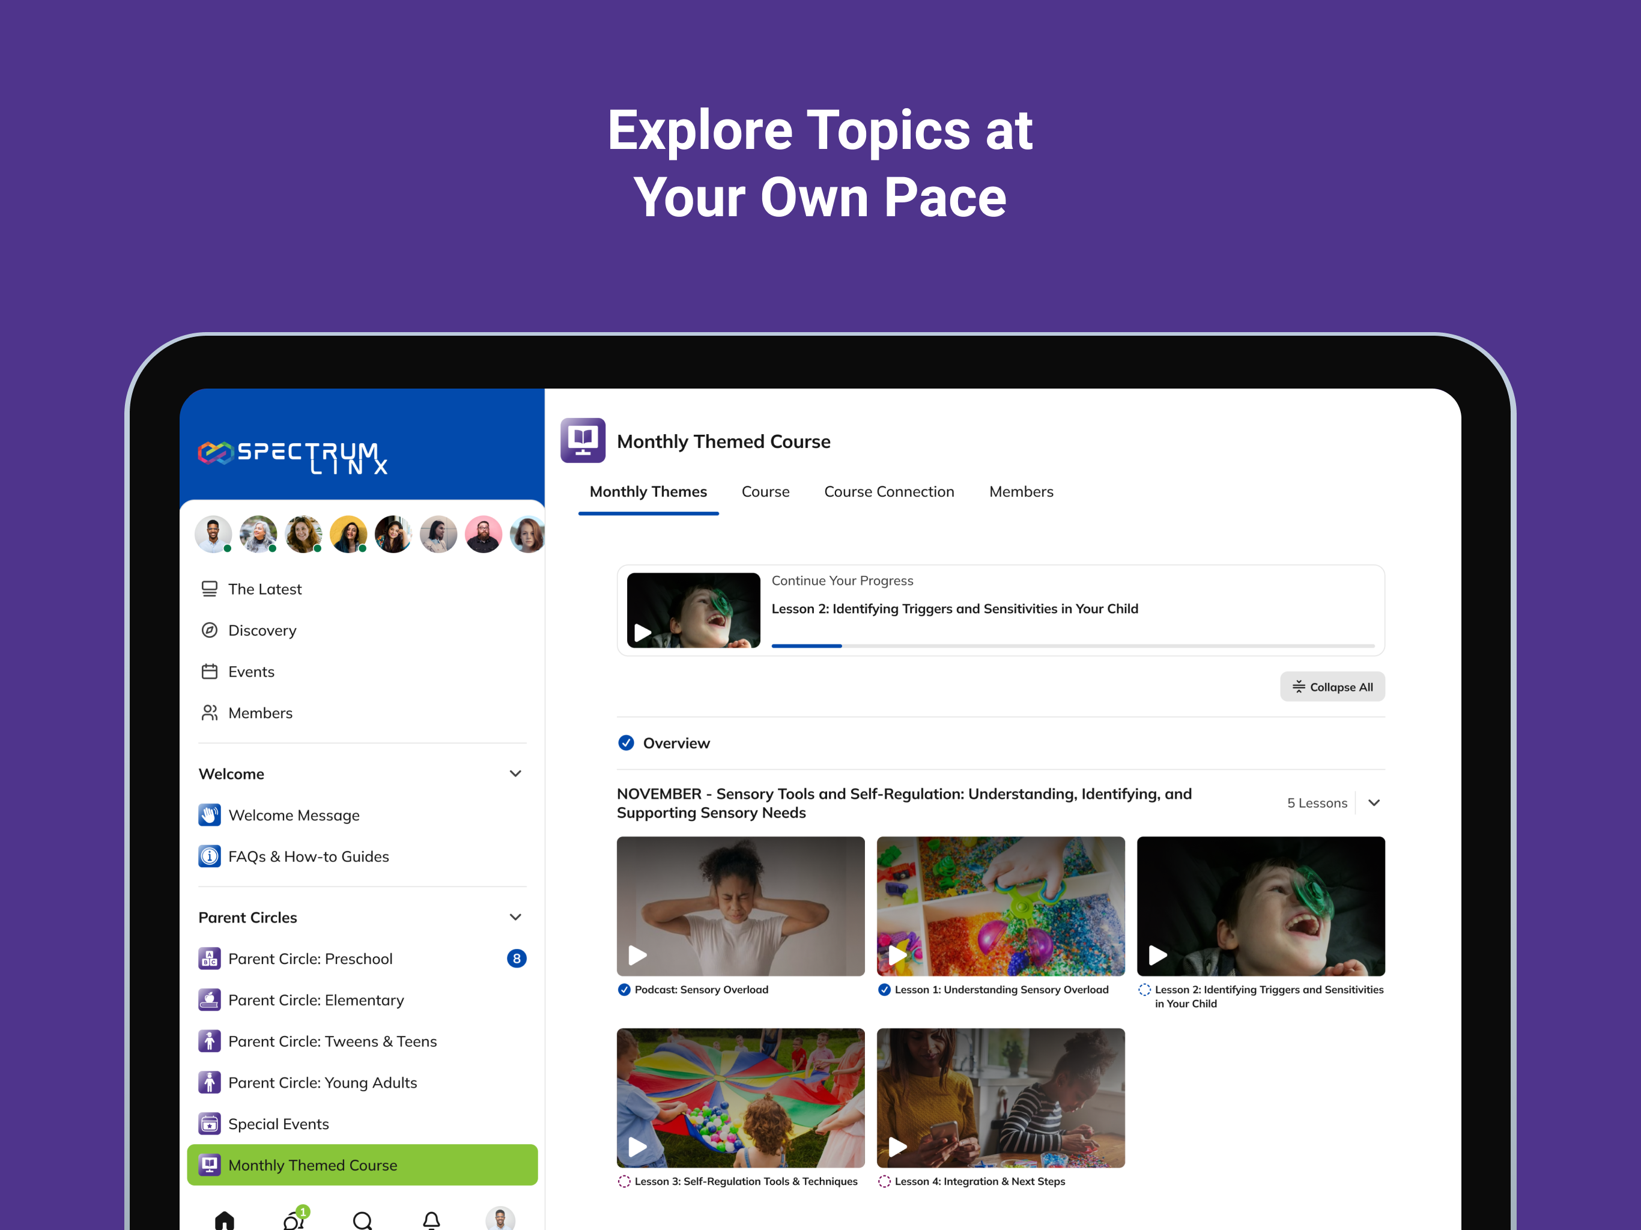Click the Collapse All button
The image size is (1641, 1230).
1332,687
